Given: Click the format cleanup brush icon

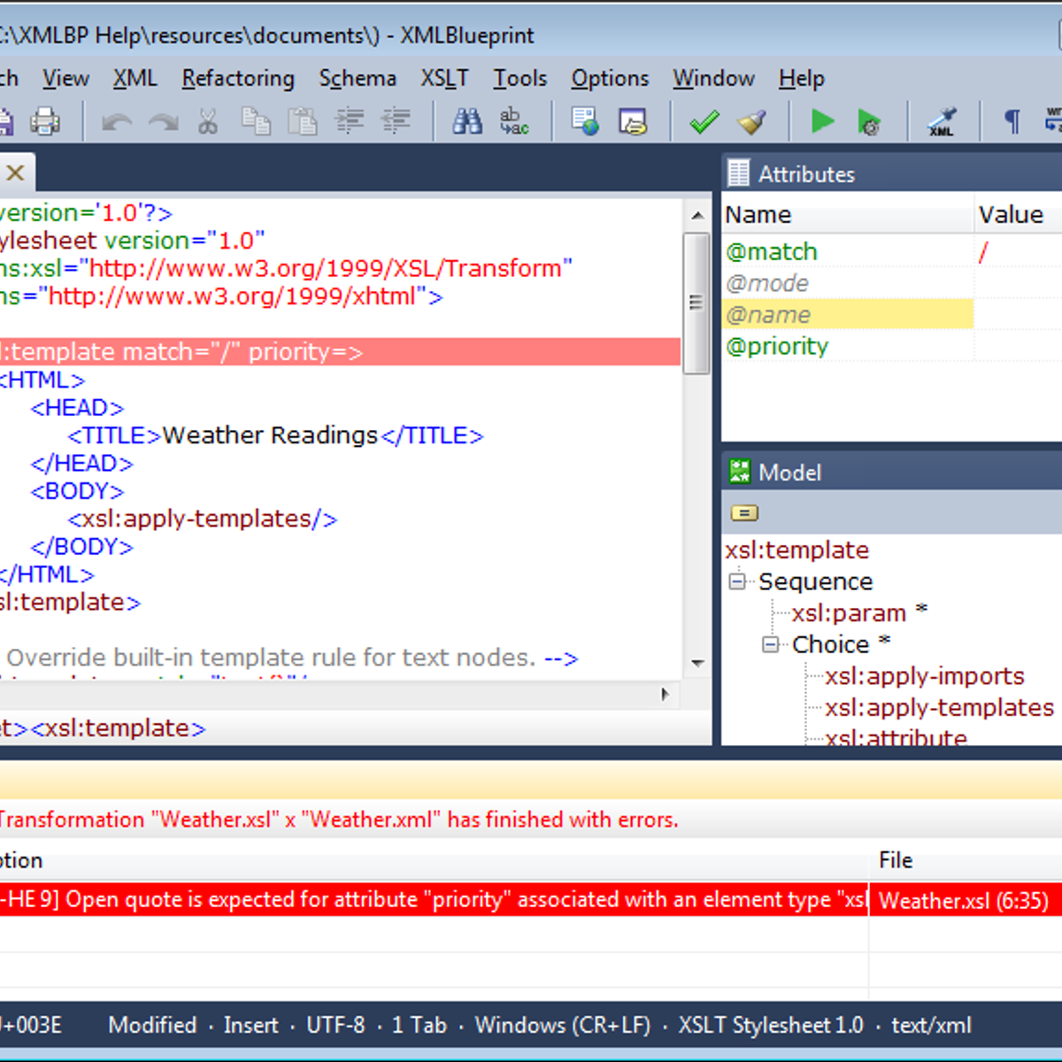Looking at the screenshot, I should click(x=751, y=121).
